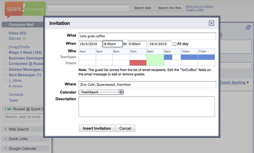Click the 8:00am start time field

coord(113,44)
